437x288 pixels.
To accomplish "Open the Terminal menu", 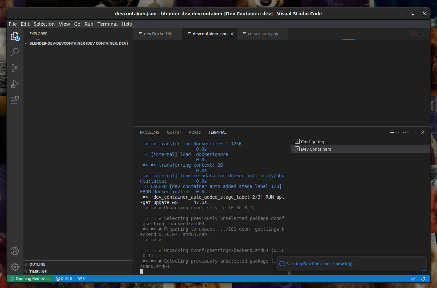I will (x=108, y=24).
